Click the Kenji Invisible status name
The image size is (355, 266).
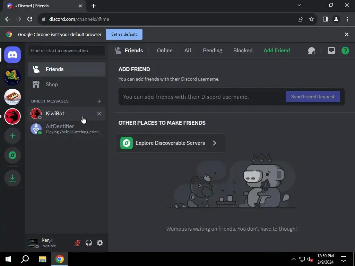coord(49,243)
